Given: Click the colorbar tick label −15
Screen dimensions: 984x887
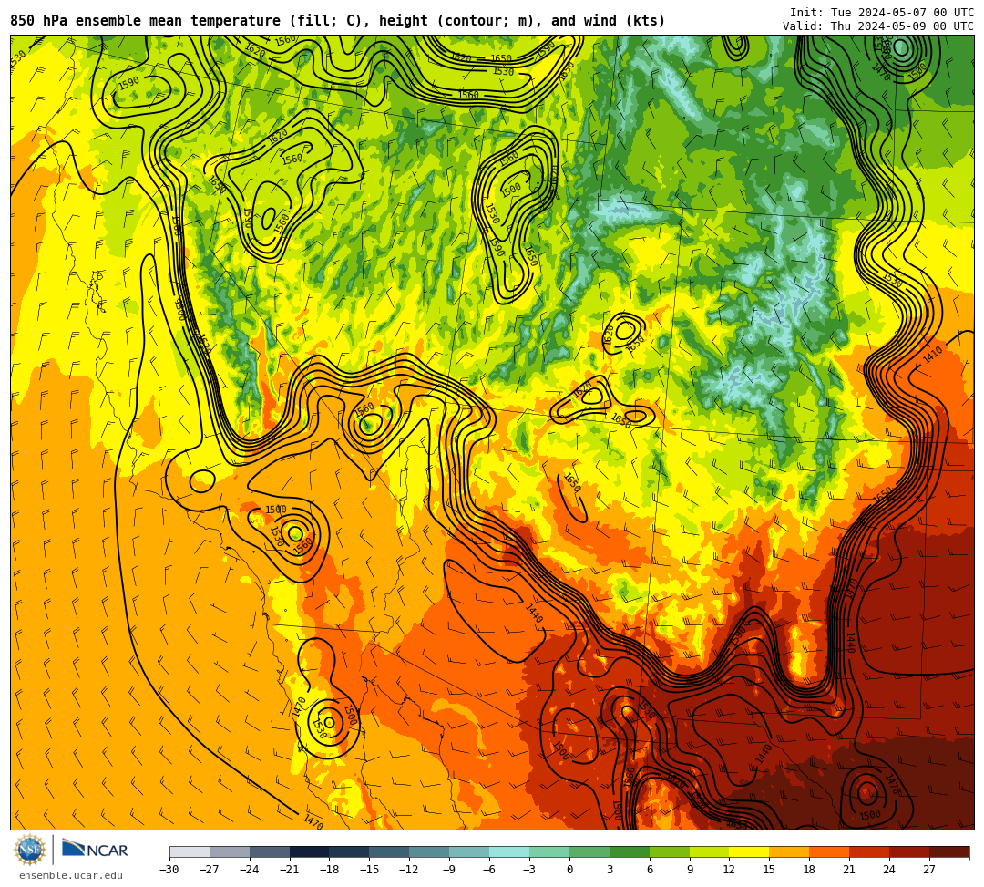Looking at the screenshot, I should [x=370, y=870].
